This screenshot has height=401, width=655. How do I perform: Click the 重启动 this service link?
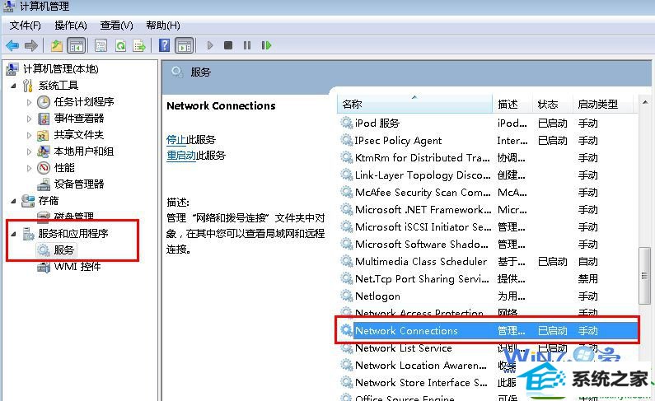point(181,156)
